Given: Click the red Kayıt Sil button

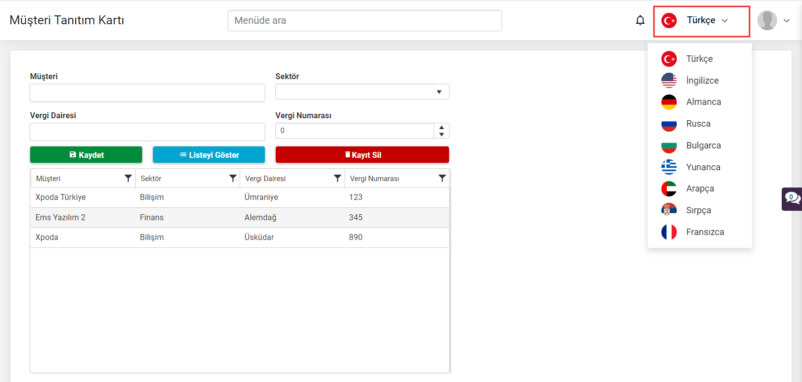Looking at the screenshot, I should 362,155.
